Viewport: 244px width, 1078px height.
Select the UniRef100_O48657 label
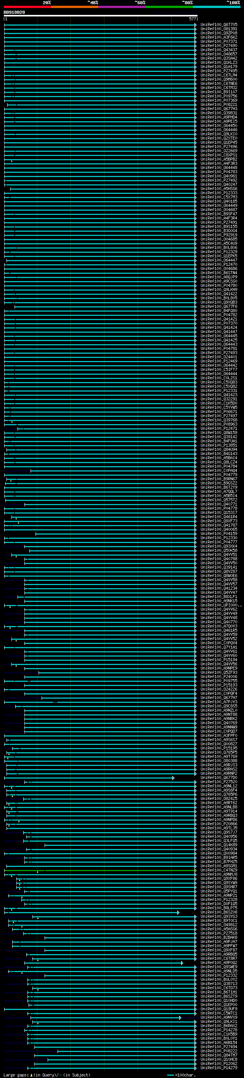(x=219, y=54)
